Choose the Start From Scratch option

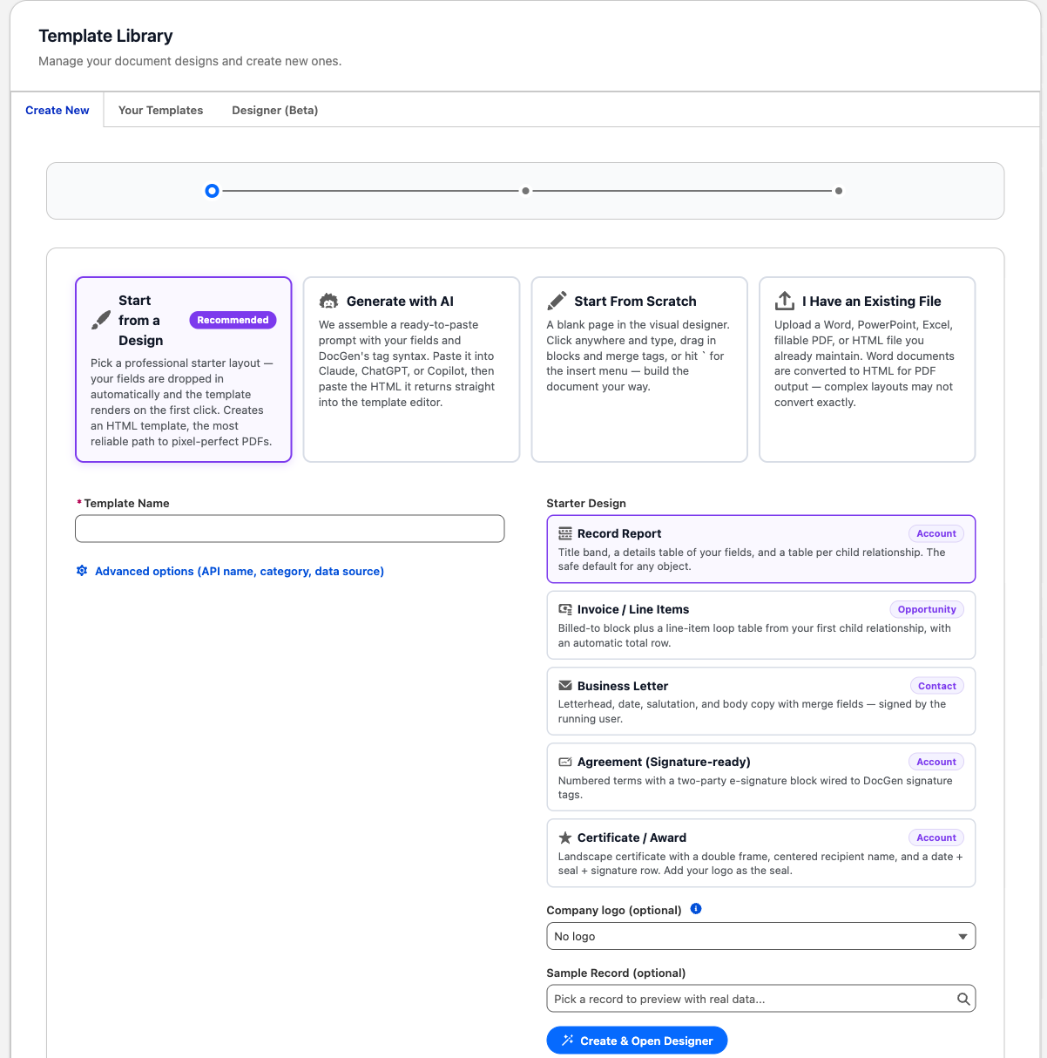[639, 370]
